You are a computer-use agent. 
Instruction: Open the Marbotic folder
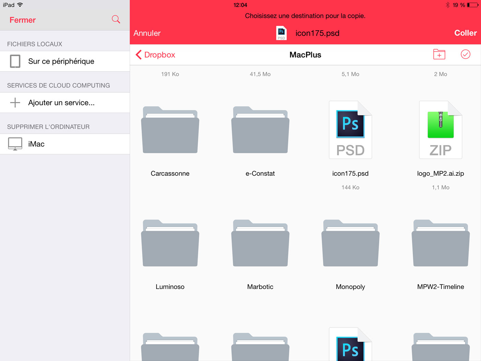(x=260, y=243)
